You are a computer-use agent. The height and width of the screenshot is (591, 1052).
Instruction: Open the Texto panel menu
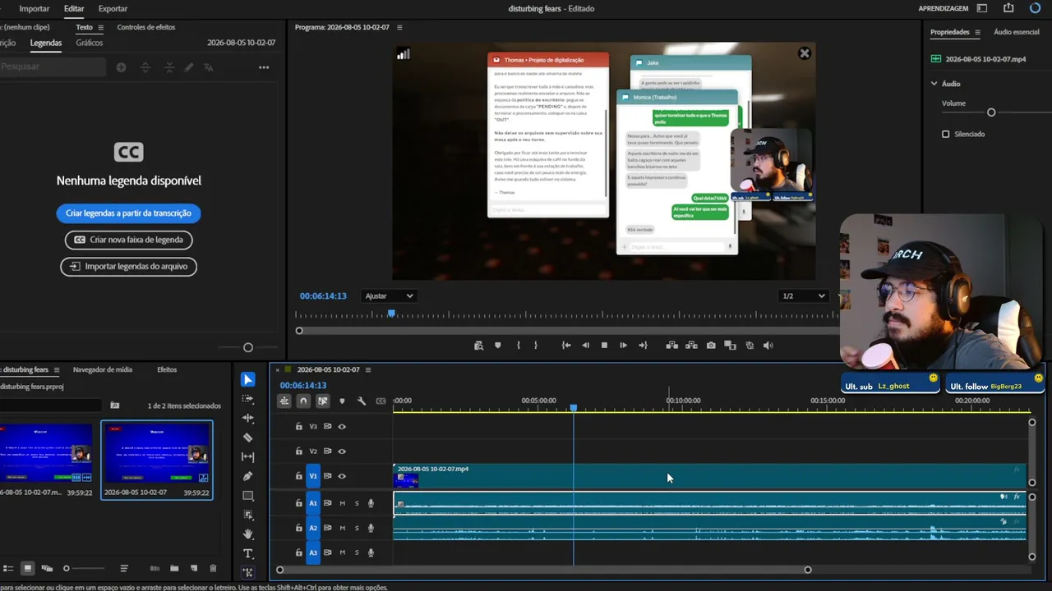101,27
